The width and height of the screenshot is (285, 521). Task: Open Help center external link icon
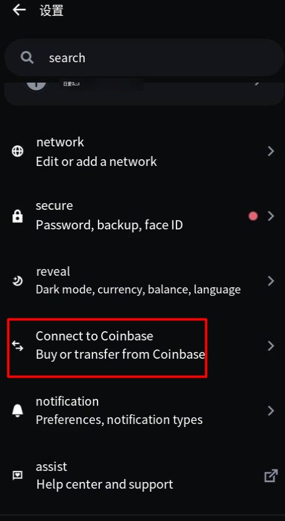[271, 475]
